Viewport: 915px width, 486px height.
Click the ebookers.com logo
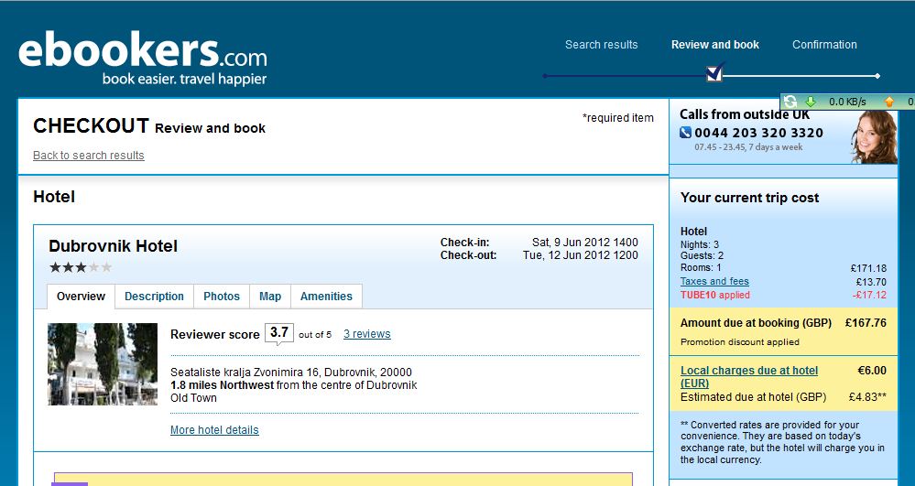point(142,57)
